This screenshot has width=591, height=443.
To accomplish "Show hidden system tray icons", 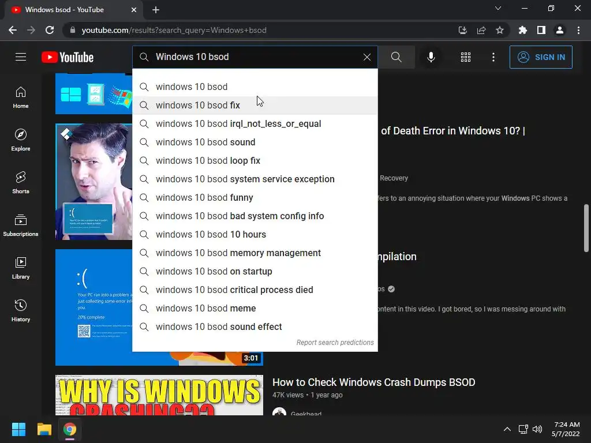I will (507, 429).
